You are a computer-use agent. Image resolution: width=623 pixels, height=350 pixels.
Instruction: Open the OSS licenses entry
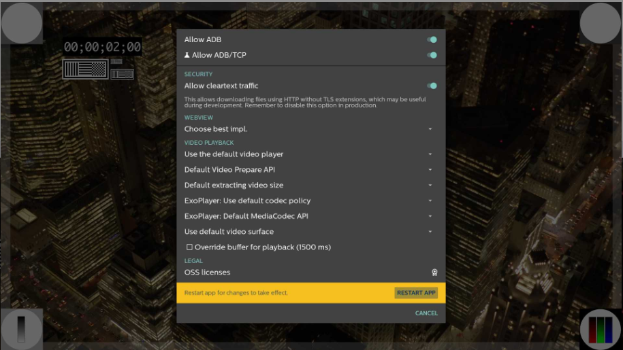(x=208, y=273)
